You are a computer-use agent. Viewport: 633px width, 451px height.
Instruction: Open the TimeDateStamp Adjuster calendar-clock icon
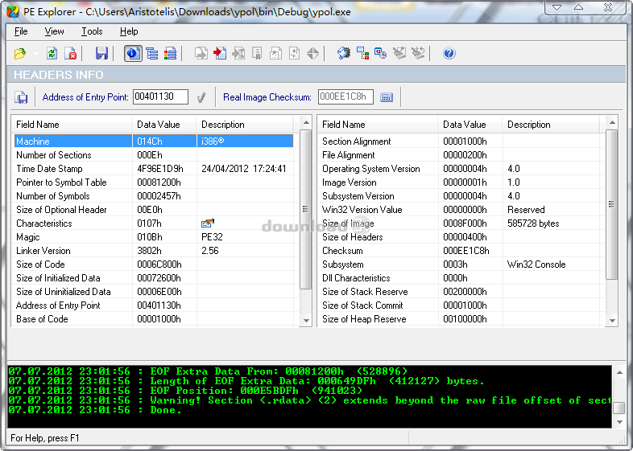pos(380,54)
